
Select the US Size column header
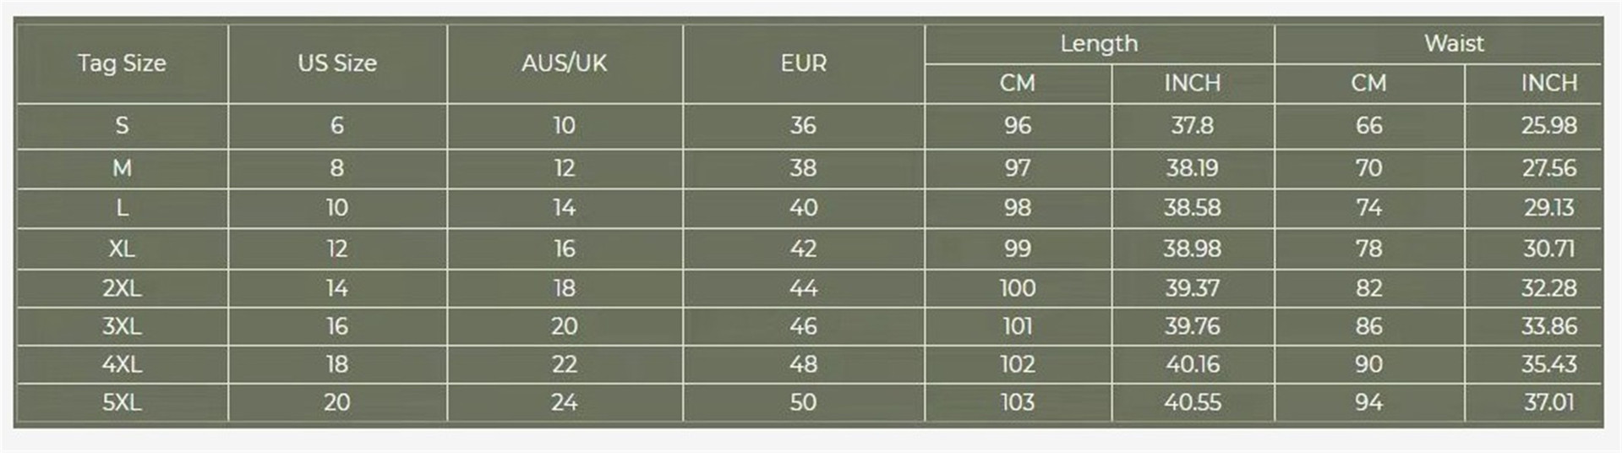click(337, 63)
